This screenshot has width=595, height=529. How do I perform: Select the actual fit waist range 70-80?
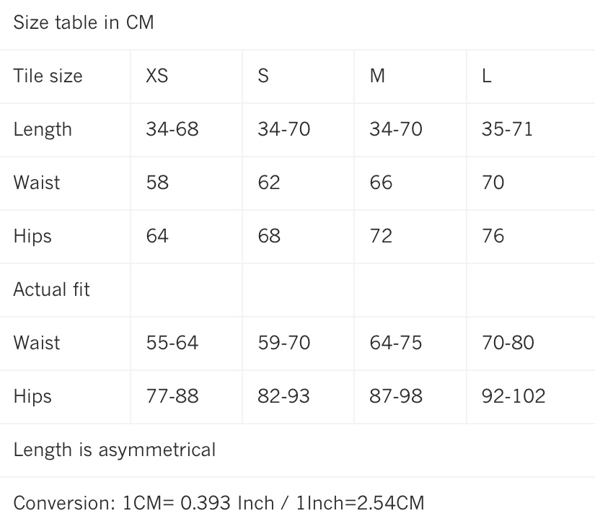pos(508,343)
